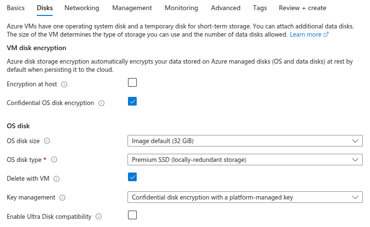370x227 pixels.
Task: Uncheck Confidential OS disk encryption
Action: [x=132, y=101]
